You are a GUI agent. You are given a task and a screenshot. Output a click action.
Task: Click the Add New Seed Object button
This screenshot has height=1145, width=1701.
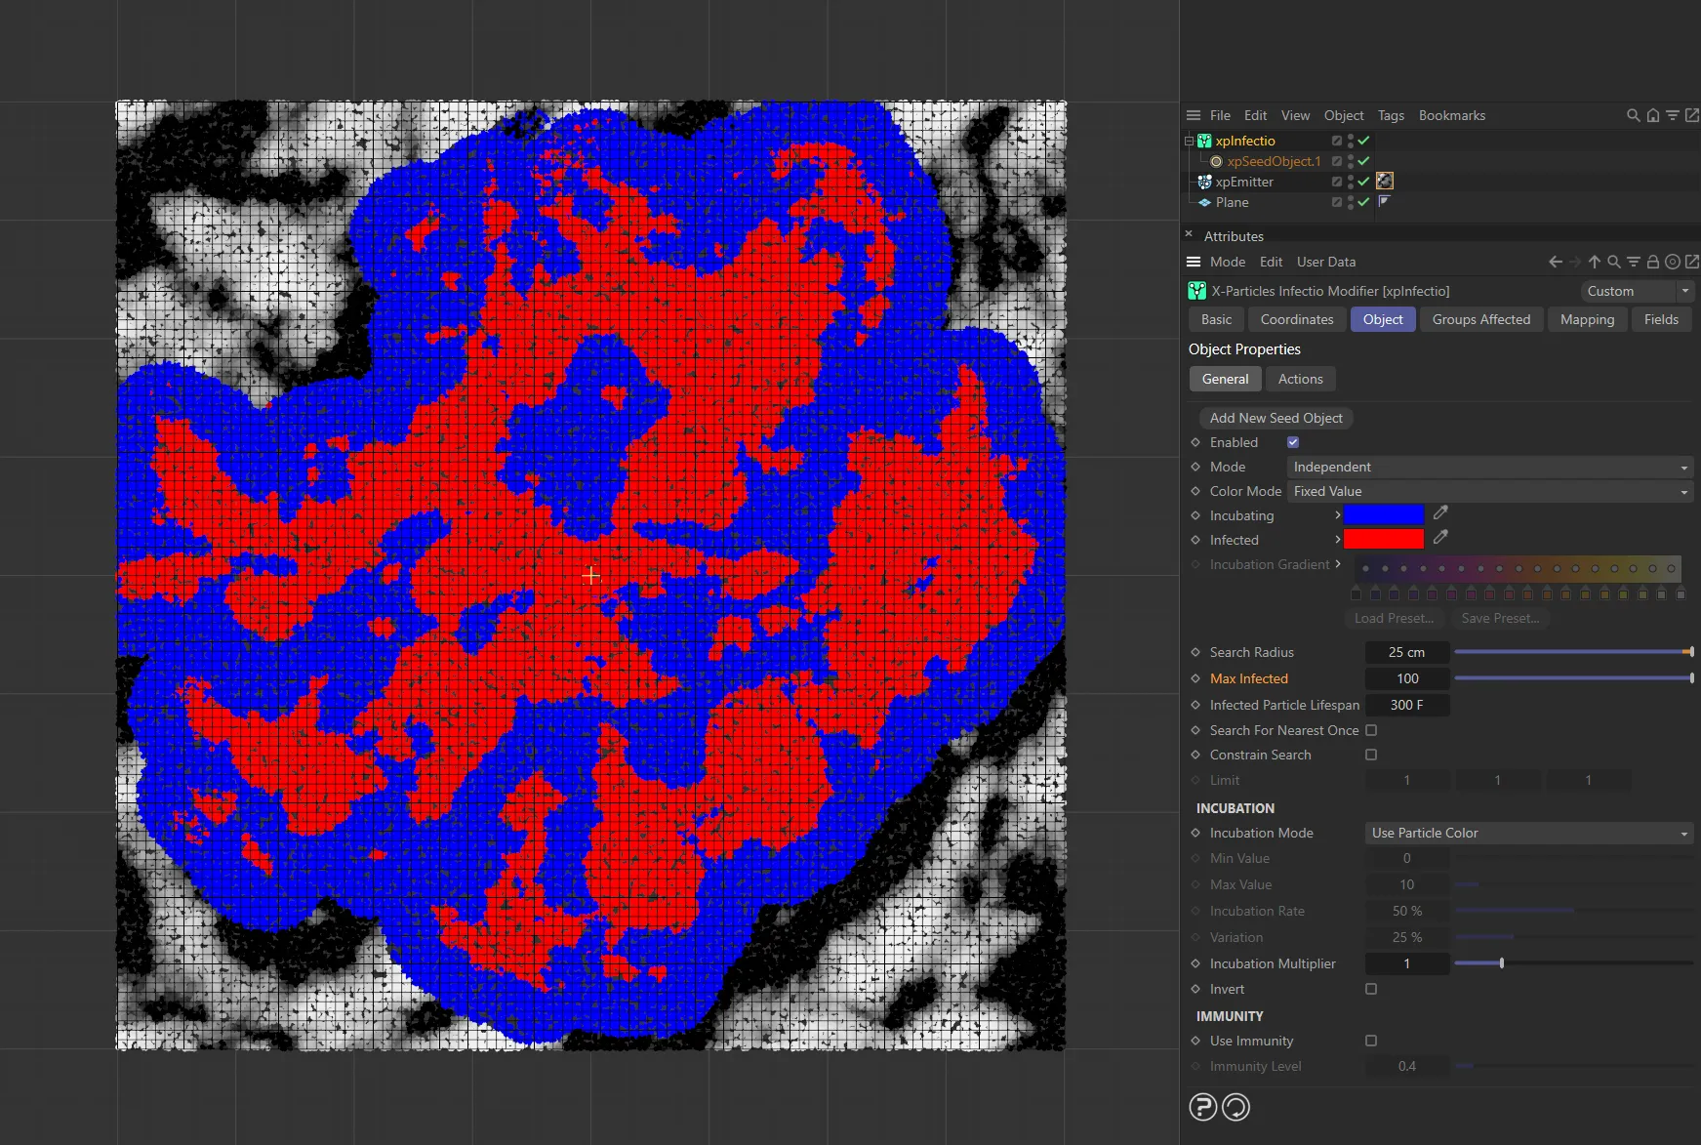(x=1276, y=418)
